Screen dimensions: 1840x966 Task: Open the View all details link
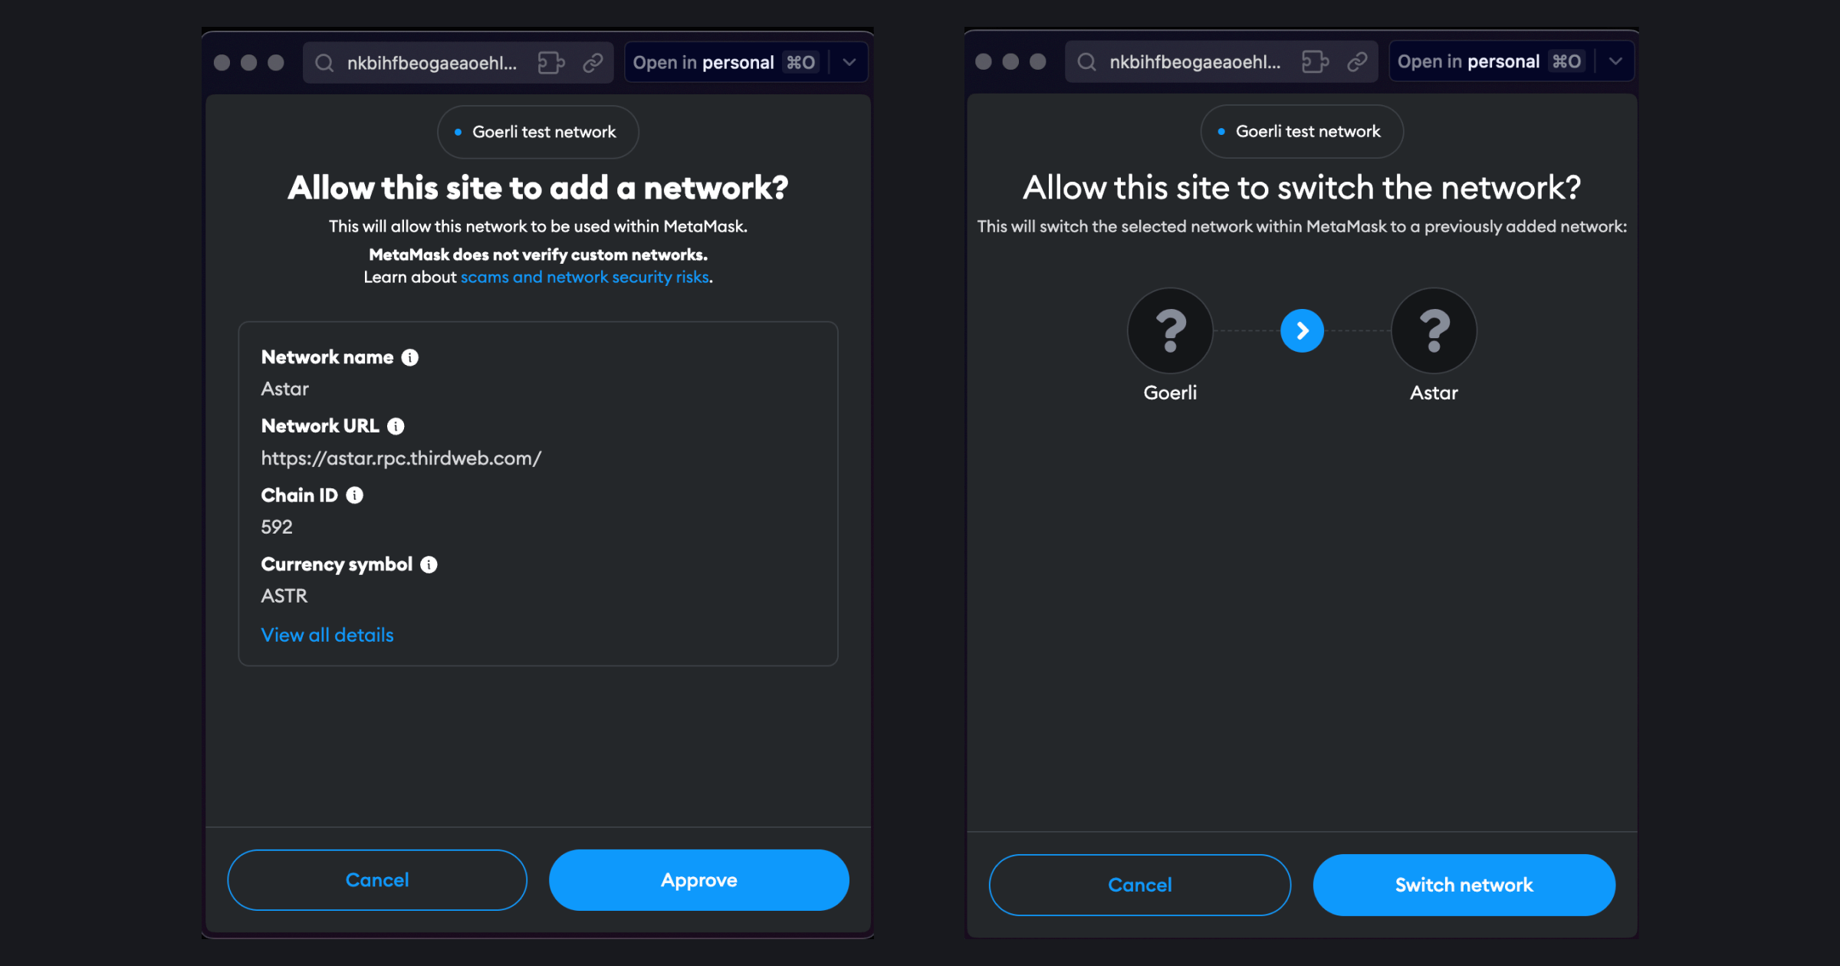coord(327,635)
